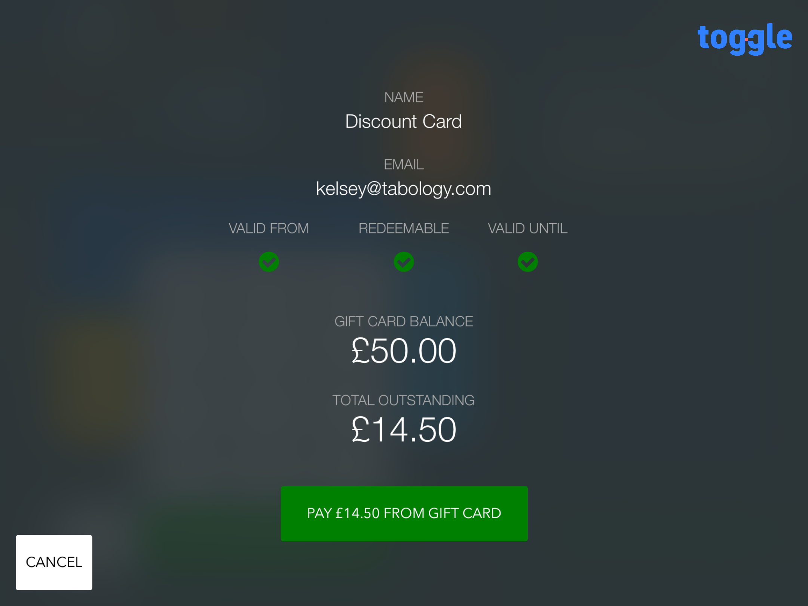Cancel the gift card payment
The image size is (808, 606).
tap(54, 562)
